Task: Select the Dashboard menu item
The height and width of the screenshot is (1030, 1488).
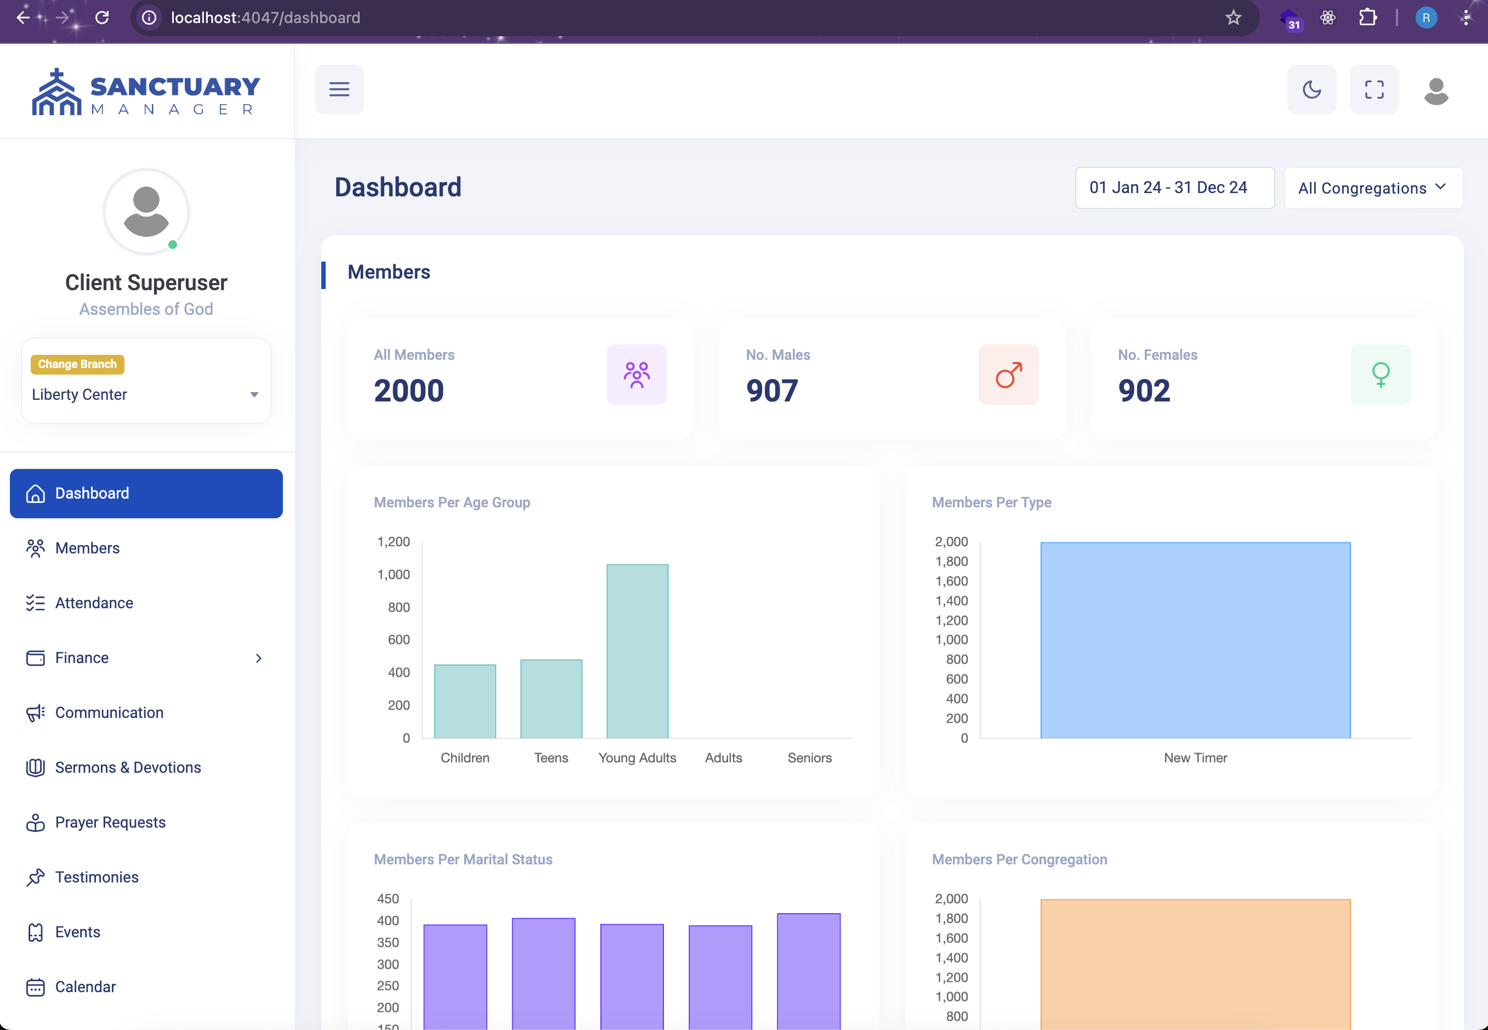Action: pyautogui.click(x=146, y=493)
